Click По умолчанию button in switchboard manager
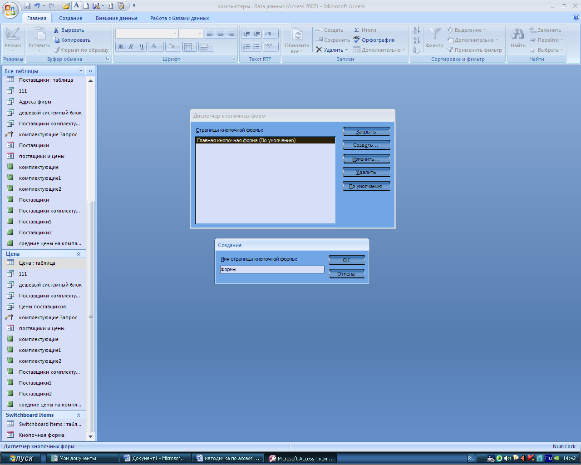 coord(366,186)
